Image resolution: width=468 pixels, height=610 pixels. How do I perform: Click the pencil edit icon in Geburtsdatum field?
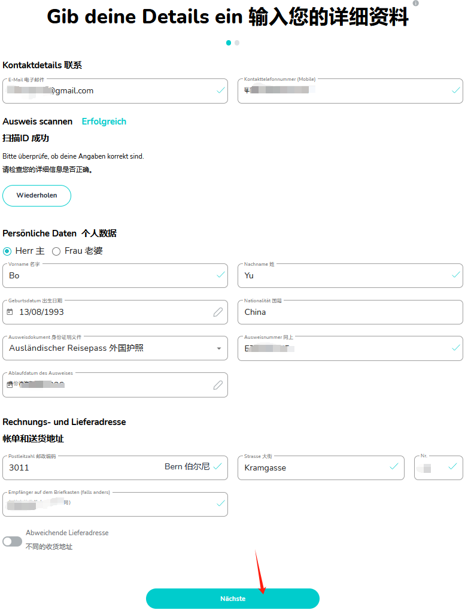point(218,312)
